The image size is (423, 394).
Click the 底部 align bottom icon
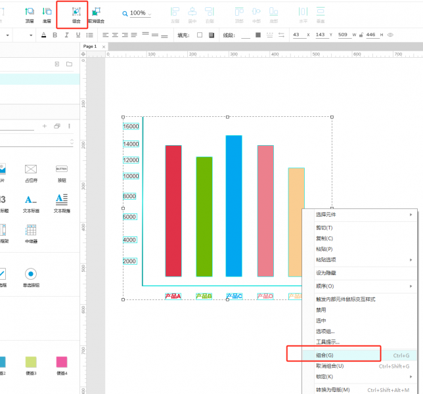273,12
